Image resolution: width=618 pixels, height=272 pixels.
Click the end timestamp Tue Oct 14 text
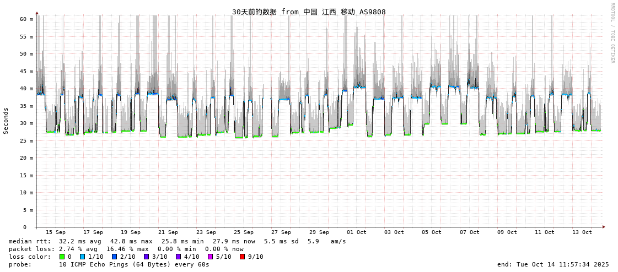point(553,264)
